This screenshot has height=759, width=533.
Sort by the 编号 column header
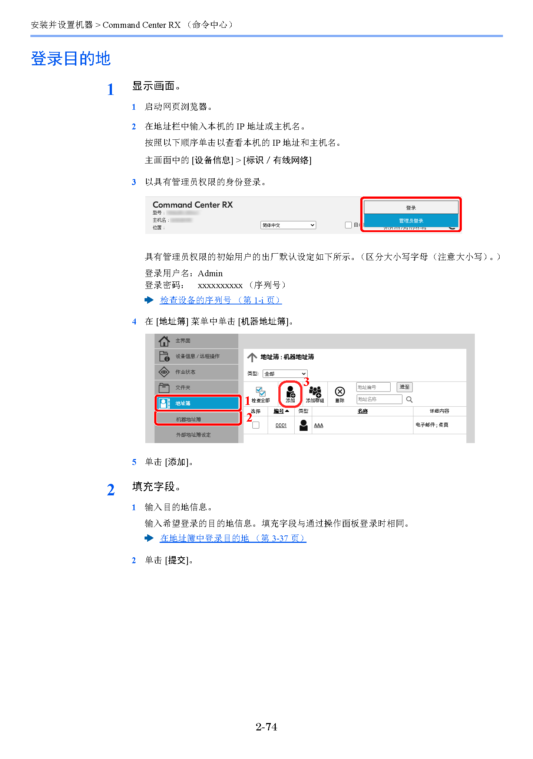(x=281, y=411)
